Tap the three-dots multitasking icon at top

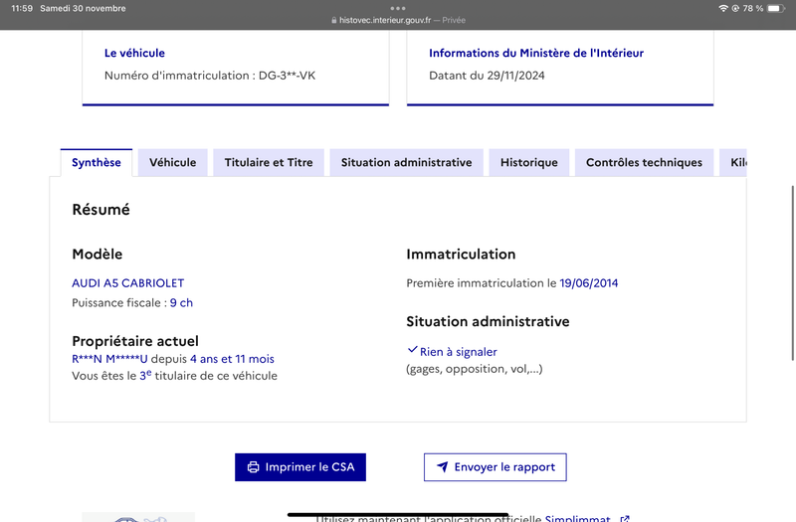tap(398, 8)
